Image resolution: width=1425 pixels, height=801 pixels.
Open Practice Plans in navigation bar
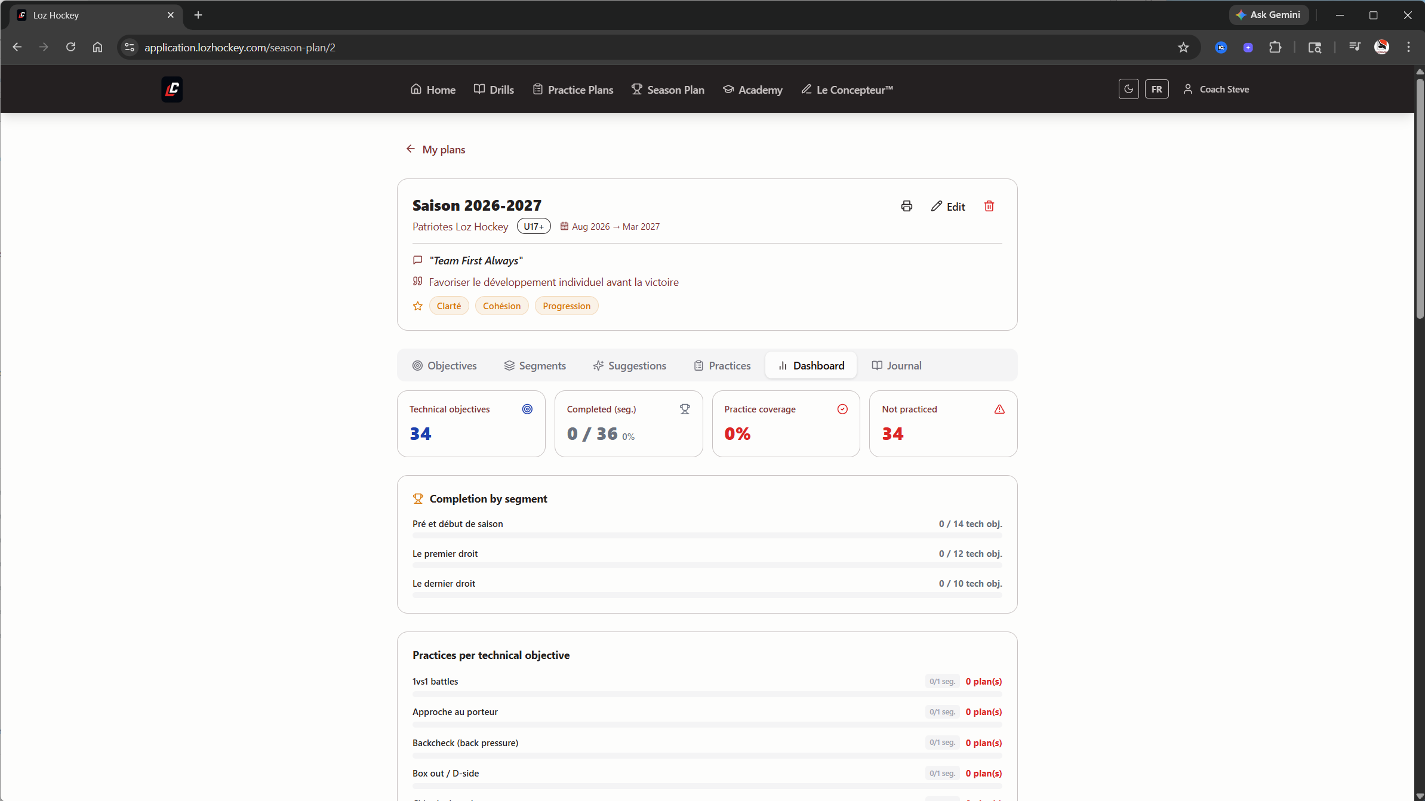pos(573,90)
